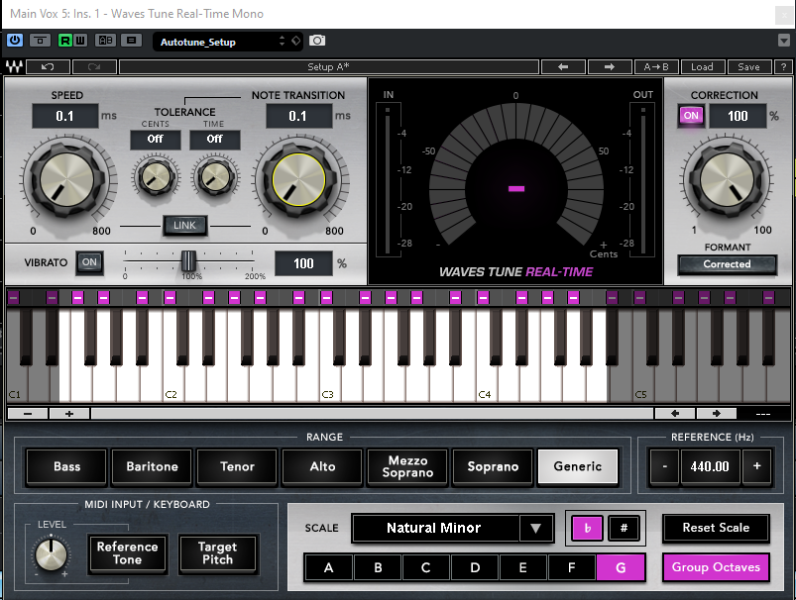
Task: Set scale root to E
Action: tap(522, 567)
